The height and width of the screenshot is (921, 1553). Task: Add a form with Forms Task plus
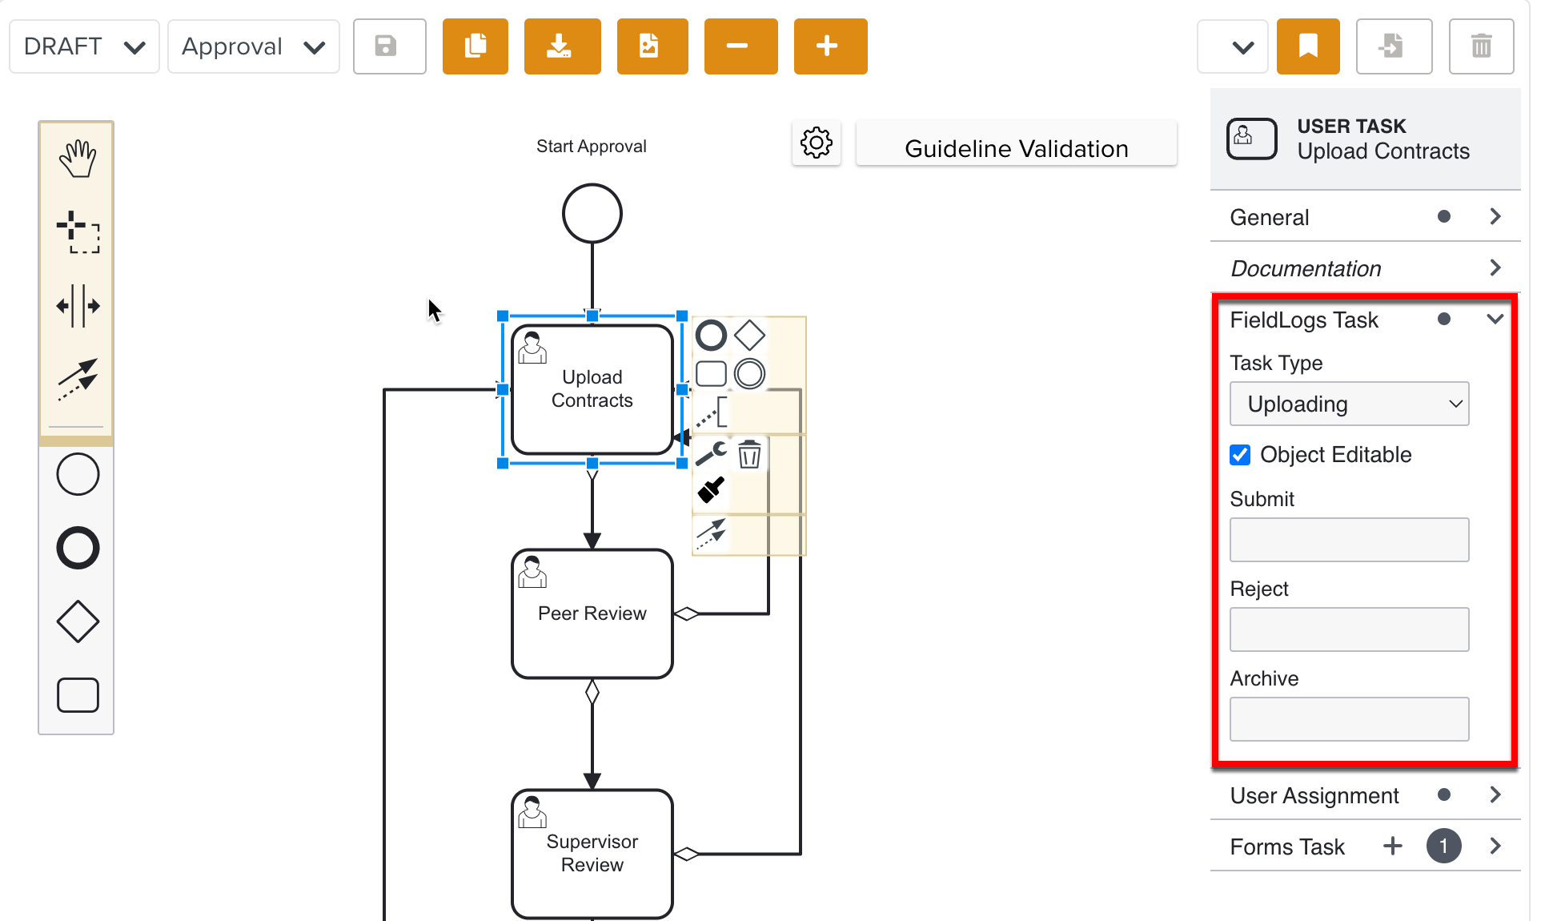click(1392, 847)
